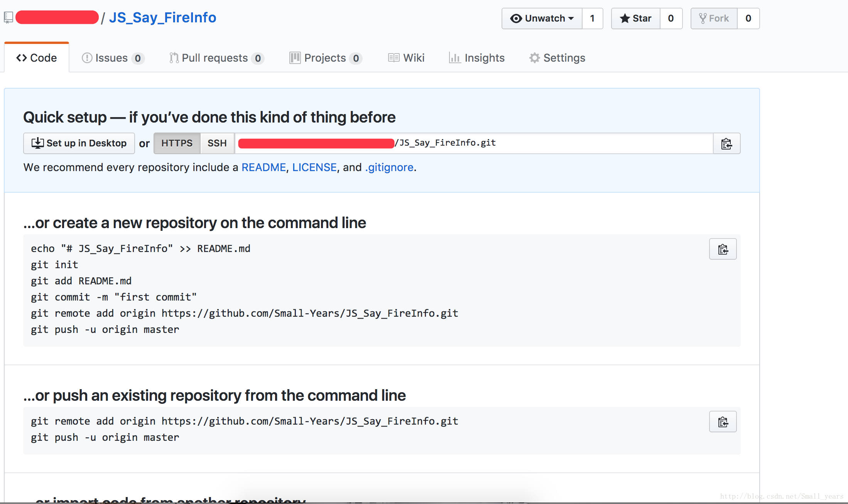Copy the push-existing-repository commands via clipboard icon
This screenshot has height=504, width=848.
[723, 422]
